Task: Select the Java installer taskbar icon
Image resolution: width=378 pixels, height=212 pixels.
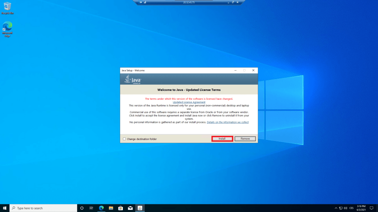Action: coord(140,208)
